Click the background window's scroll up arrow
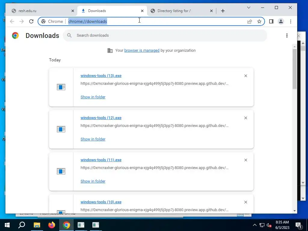Viewport: 308px width, 231px height. pos(303,43)
